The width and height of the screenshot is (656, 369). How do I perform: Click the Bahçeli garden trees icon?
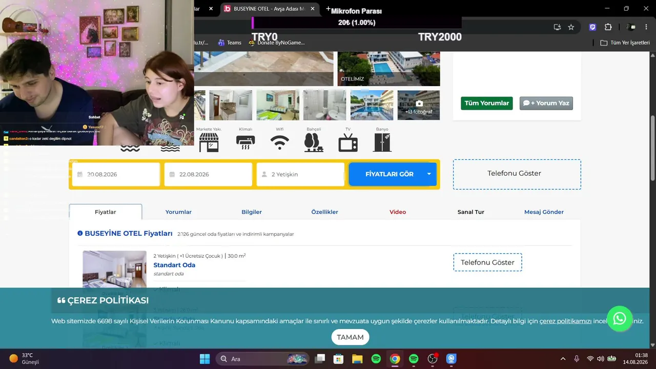pos(313,142)
